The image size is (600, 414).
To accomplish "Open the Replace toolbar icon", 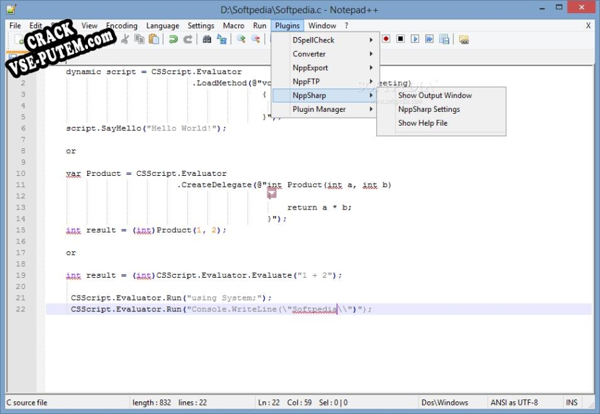I will pyautogui.click(x=222, y=40).
